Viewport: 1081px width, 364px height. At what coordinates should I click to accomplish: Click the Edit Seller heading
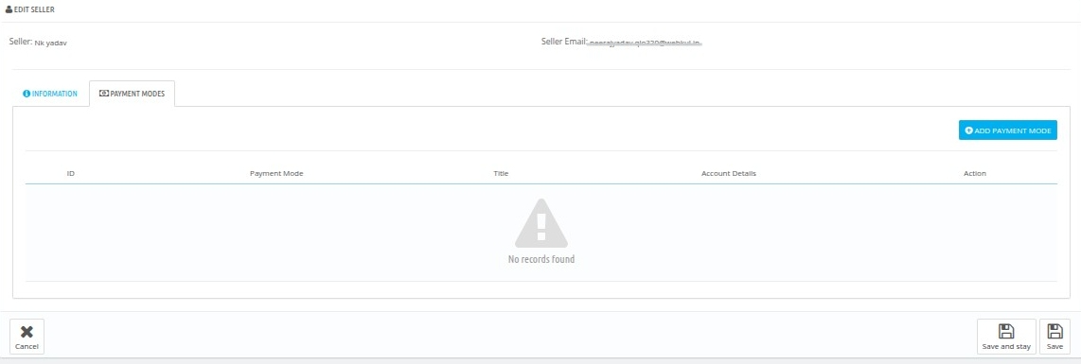coord(34,9)
